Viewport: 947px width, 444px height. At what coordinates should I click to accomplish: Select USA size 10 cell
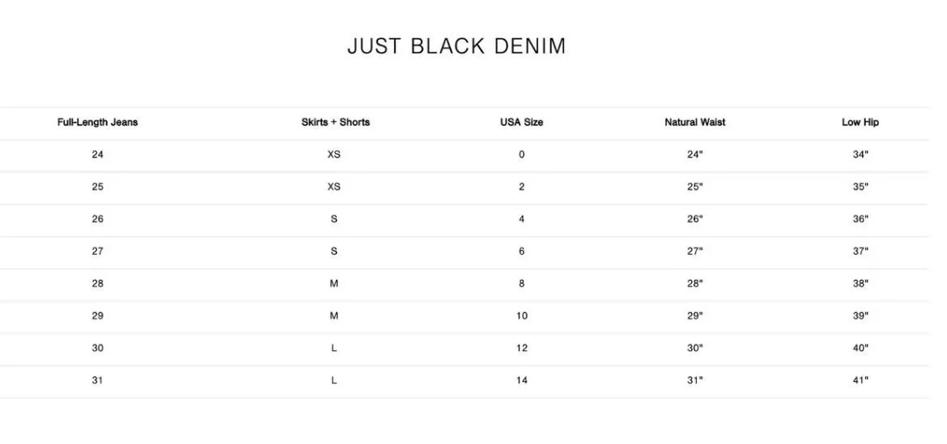521,316
